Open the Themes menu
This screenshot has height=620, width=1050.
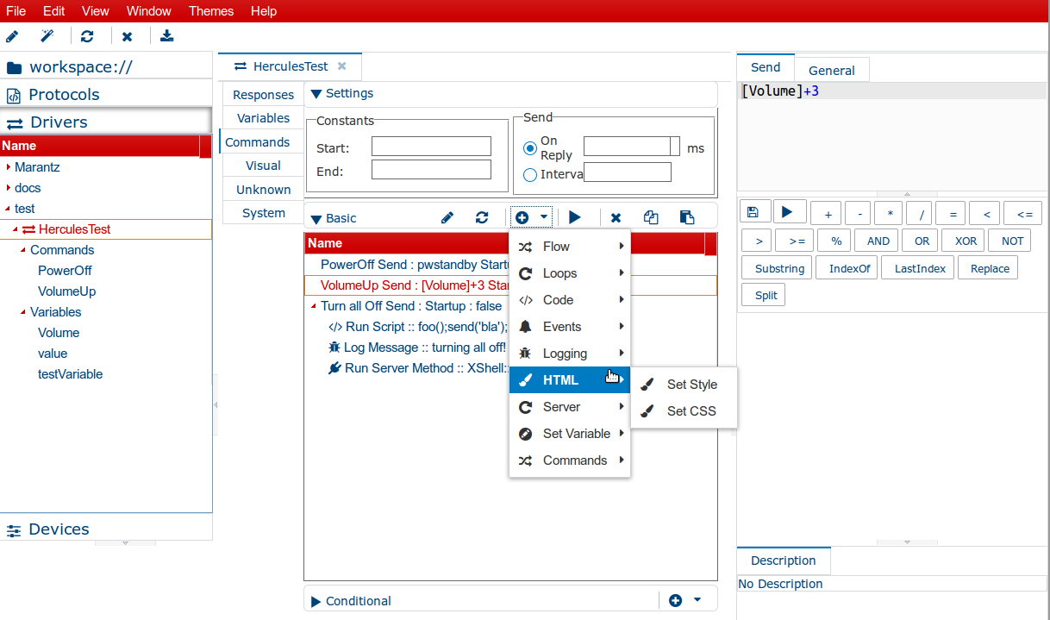click(x=210, y=11)
